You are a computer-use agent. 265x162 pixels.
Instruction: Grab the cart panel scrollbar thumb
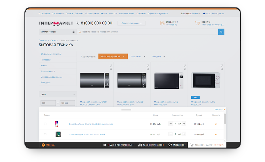tap(225, 119)
